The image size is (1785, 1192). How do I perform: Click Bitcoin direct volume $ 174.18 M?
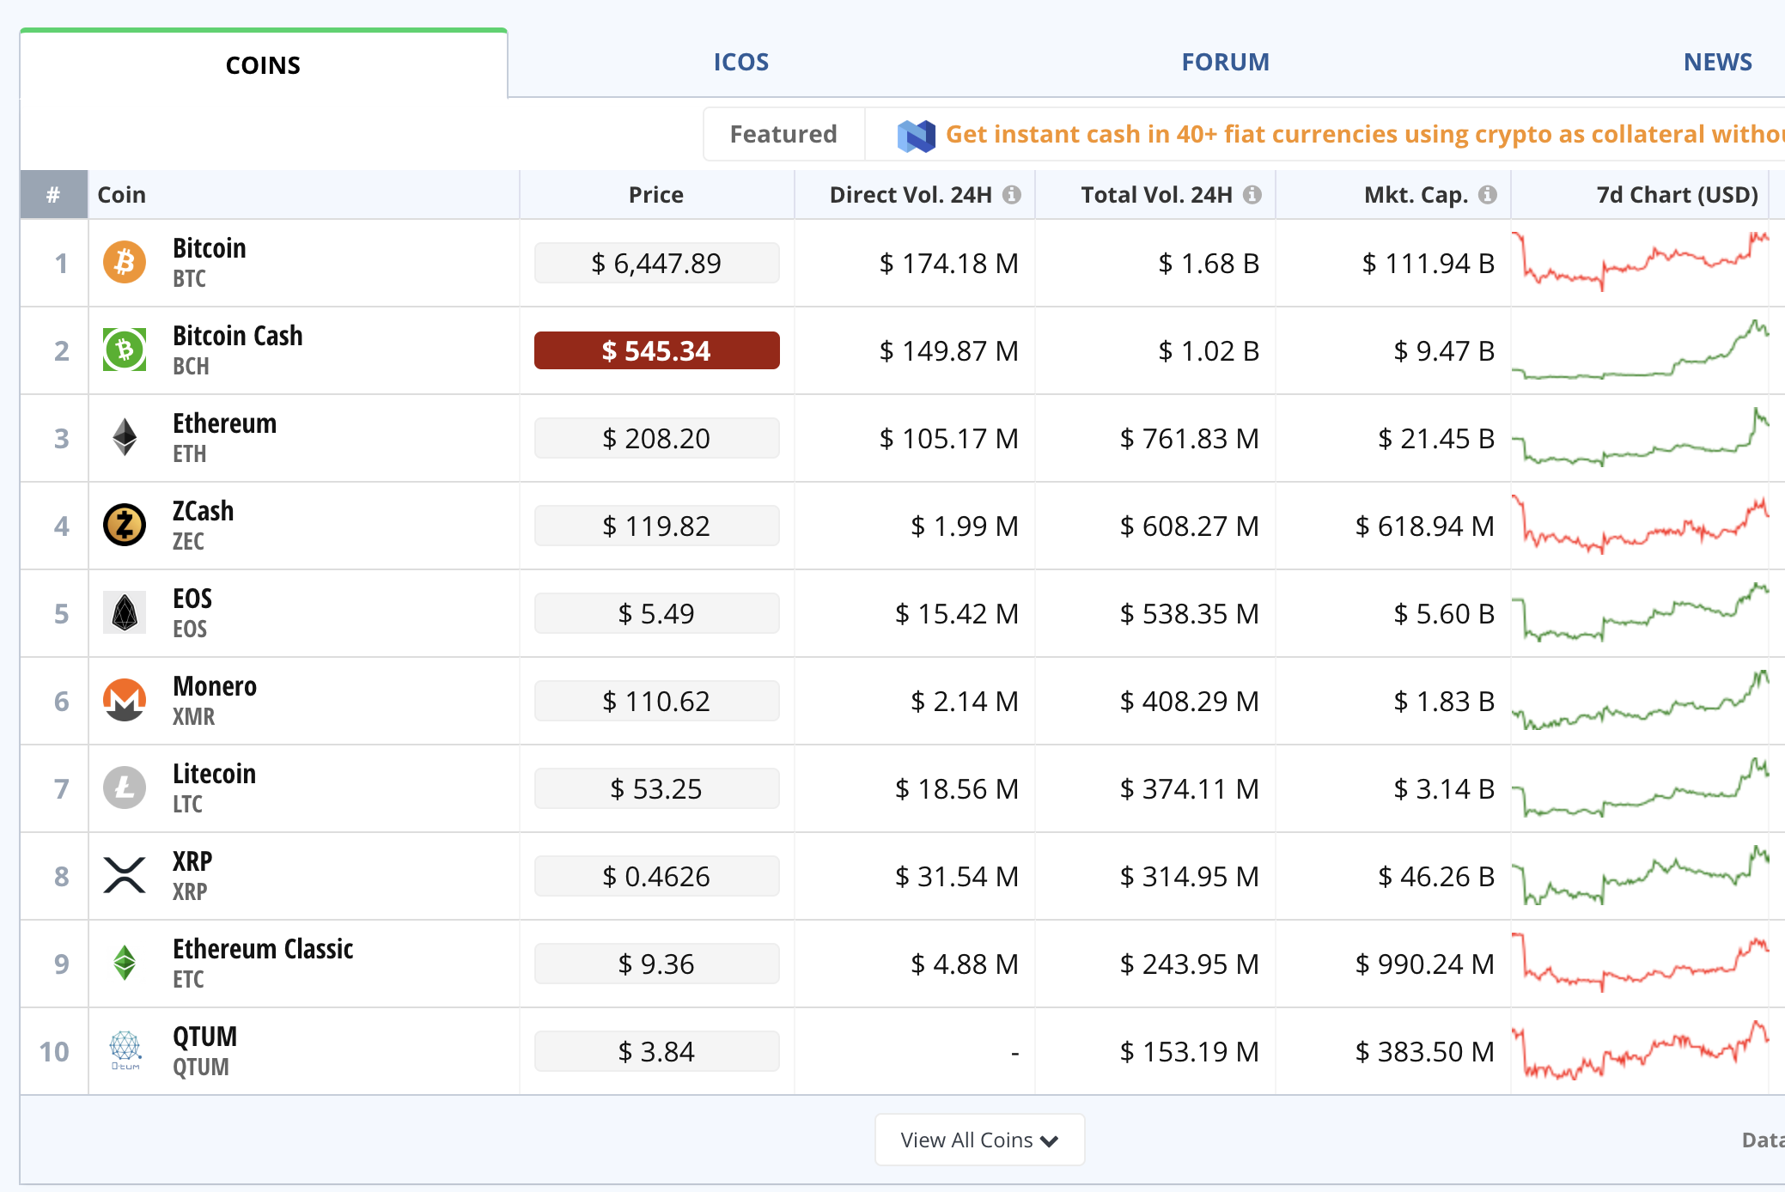(948, 263)
